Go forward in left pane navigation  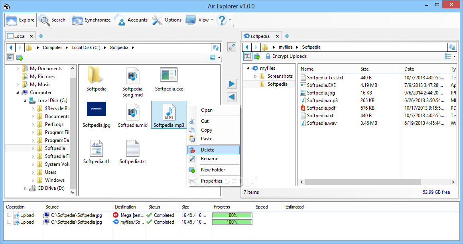click(x=20, y=47)
